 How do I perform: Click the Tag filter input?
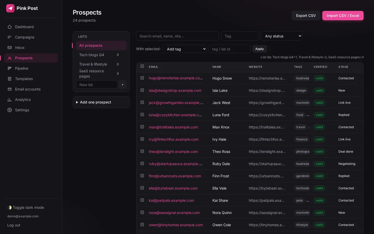coord(240,36)
